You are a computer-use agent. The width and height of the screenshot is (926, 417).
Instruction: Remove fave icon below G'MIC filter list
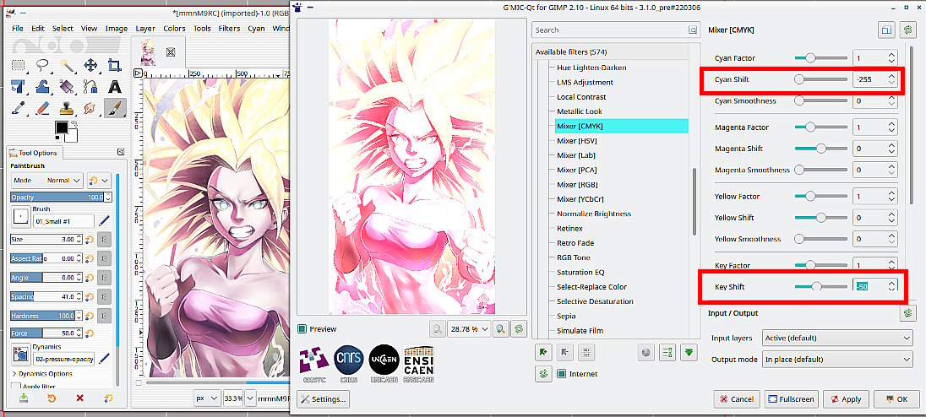(x=564, y=353)
